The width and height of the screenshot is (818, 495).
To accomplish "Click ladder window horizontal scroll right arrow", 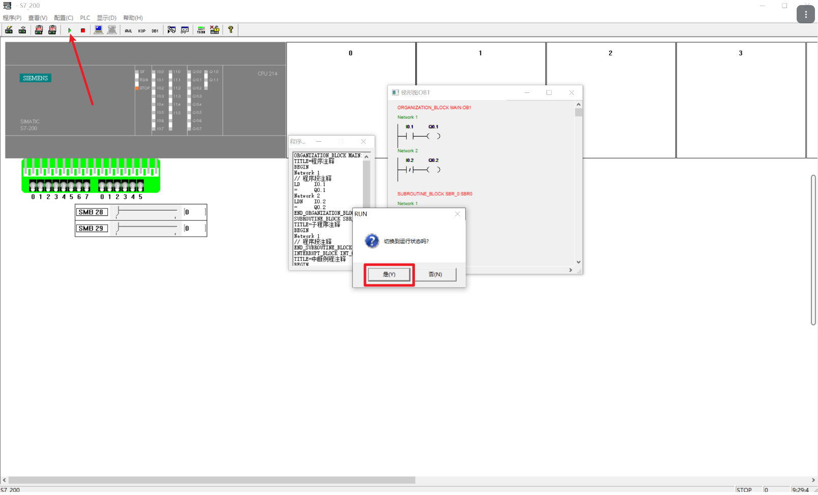I will coord(570,270).
